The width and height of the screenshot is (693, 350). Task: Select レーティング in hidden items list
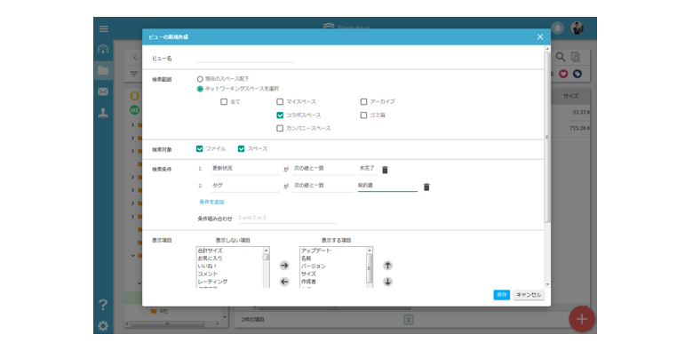pos(212,282)
